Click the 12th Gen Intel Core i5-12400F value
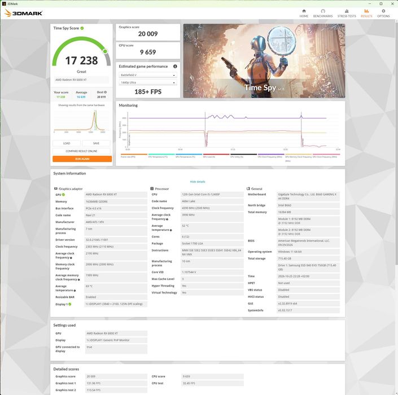Screen dimensions: 398x395 212,194
